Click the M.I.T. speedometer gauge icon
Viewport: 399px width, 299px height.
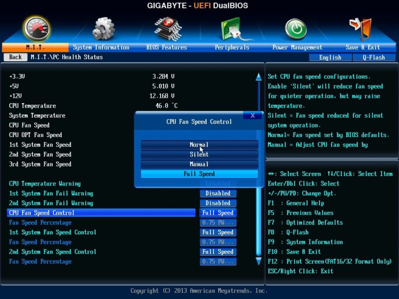[x=37, y=29]
